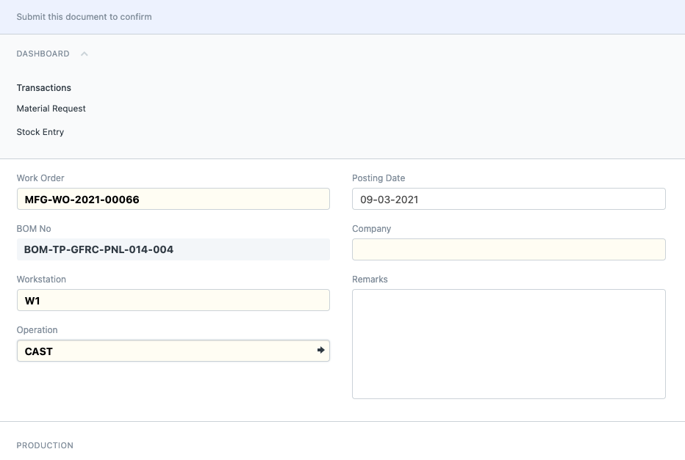Open the Material Request transactions link

click(51, 109)
